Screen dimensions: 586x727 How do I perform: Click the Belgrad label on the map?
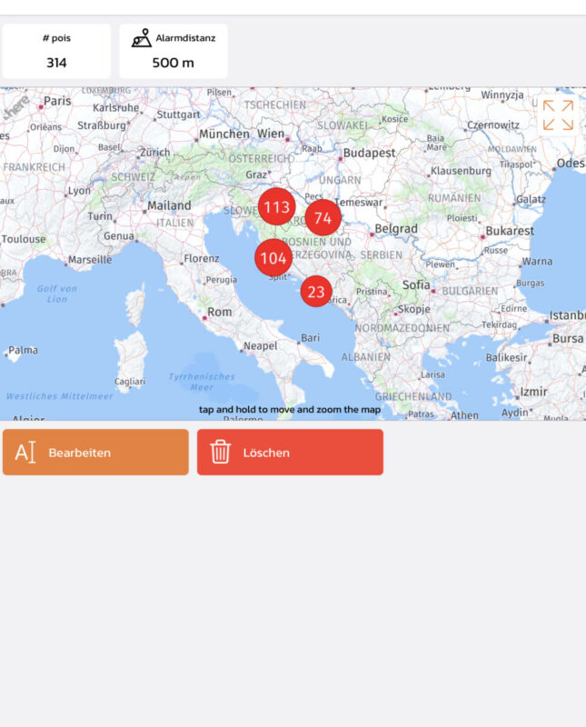pyautogui.click(x=396, y=229)
